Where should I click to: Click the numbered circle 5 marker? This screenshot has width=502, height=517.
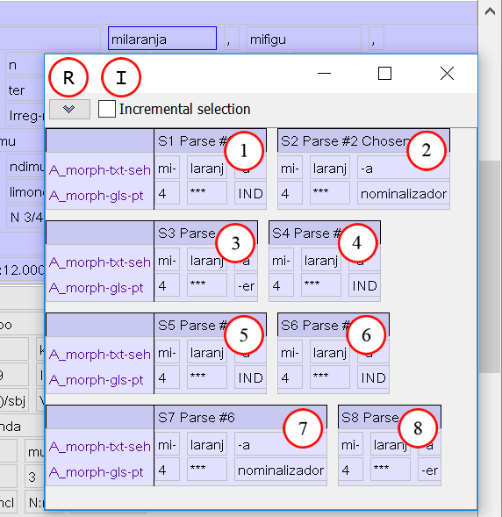tap(244, 335)
